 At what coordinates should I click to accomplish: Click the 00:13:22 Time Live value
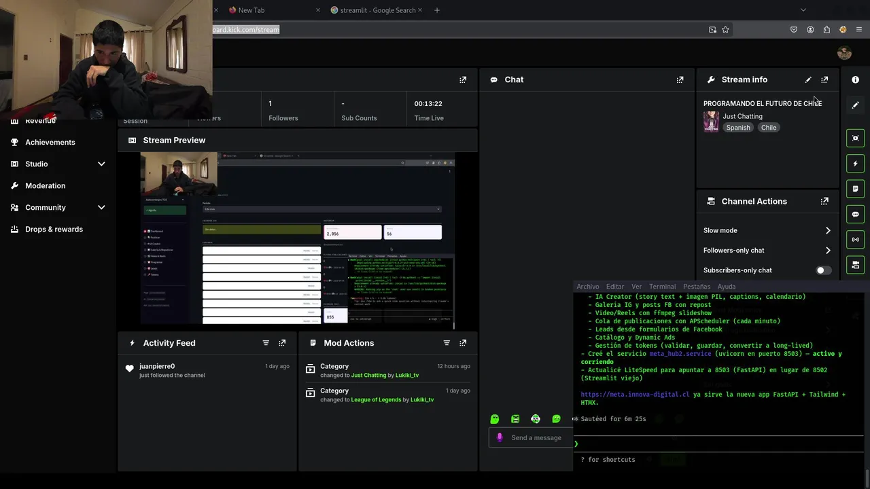428,103
